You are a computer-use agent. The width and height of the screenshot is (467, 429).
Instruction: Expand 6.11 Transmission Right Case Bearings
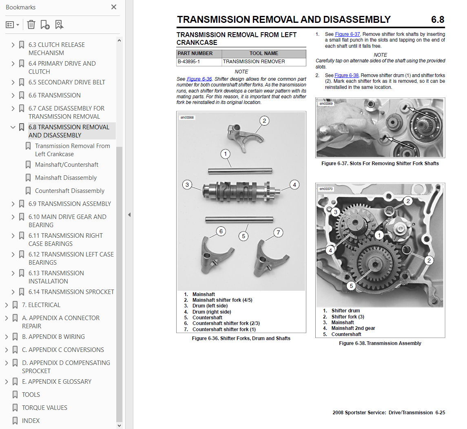click(x=13, y=236)
